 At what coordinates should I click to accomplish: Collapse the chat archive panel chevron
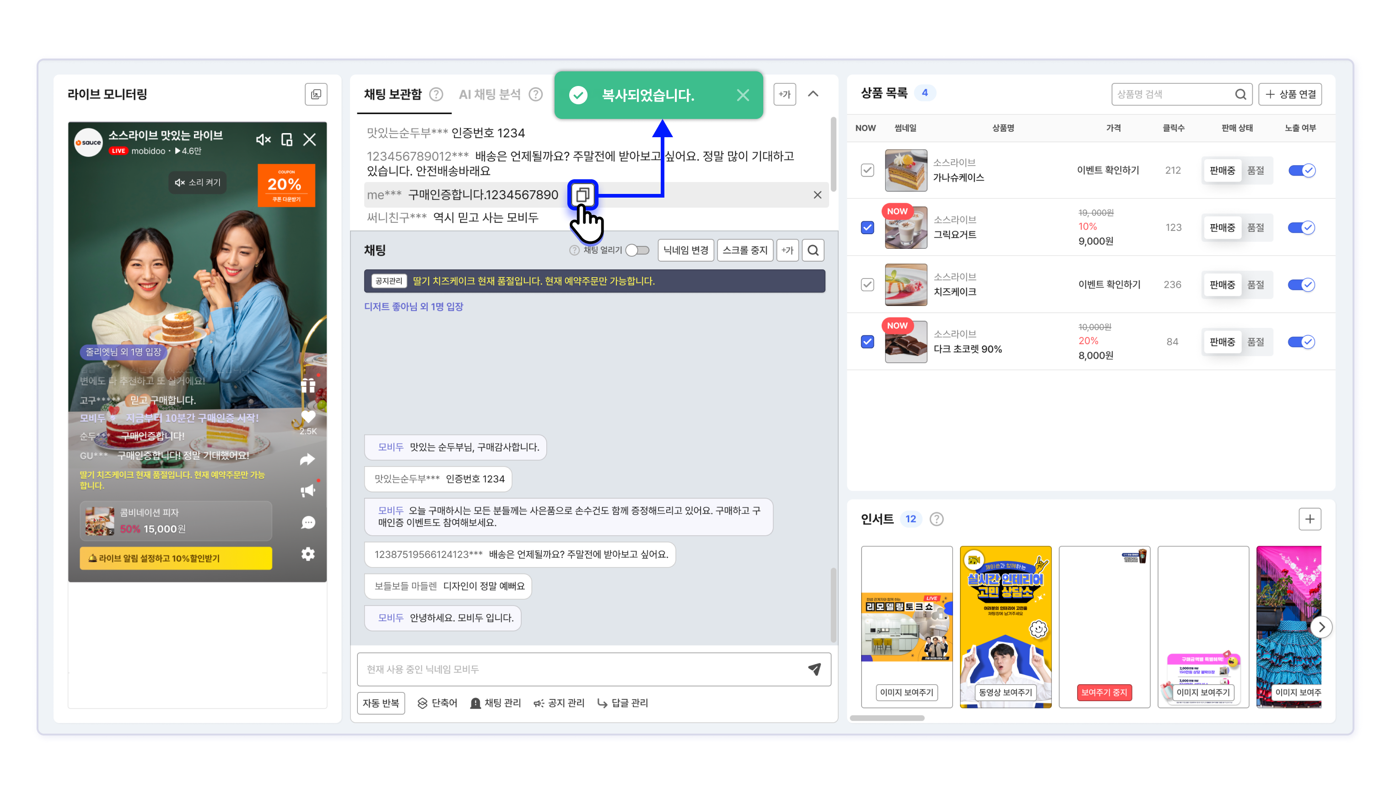(813, 94)
